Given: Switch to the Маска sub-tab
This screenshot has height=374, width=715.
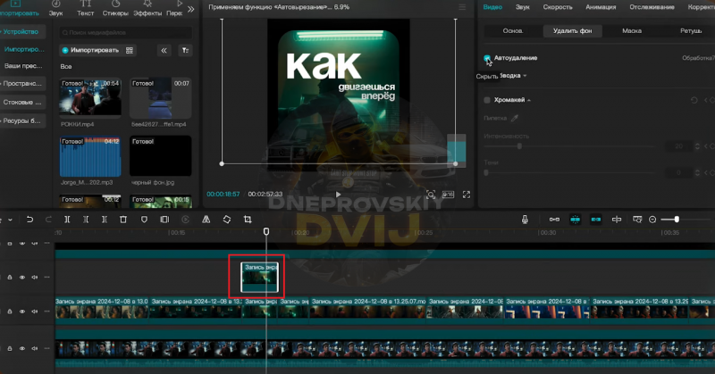Looking at the screenshot, I should click(632, 31).
